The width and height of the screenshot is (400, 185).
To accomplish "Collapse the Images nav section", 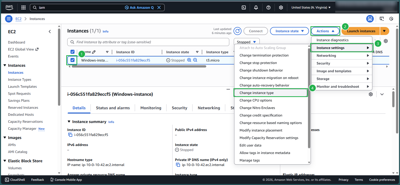I will click(5, 137).
